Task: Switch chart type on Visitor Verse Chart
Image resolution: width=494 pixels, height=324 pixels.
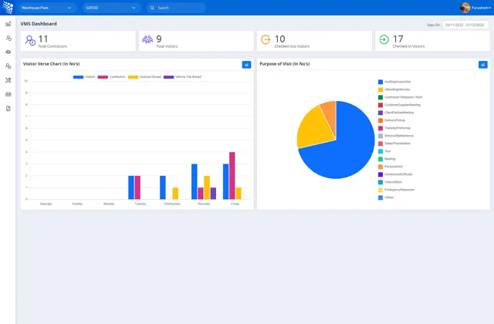Action: (x=246, y=65)
